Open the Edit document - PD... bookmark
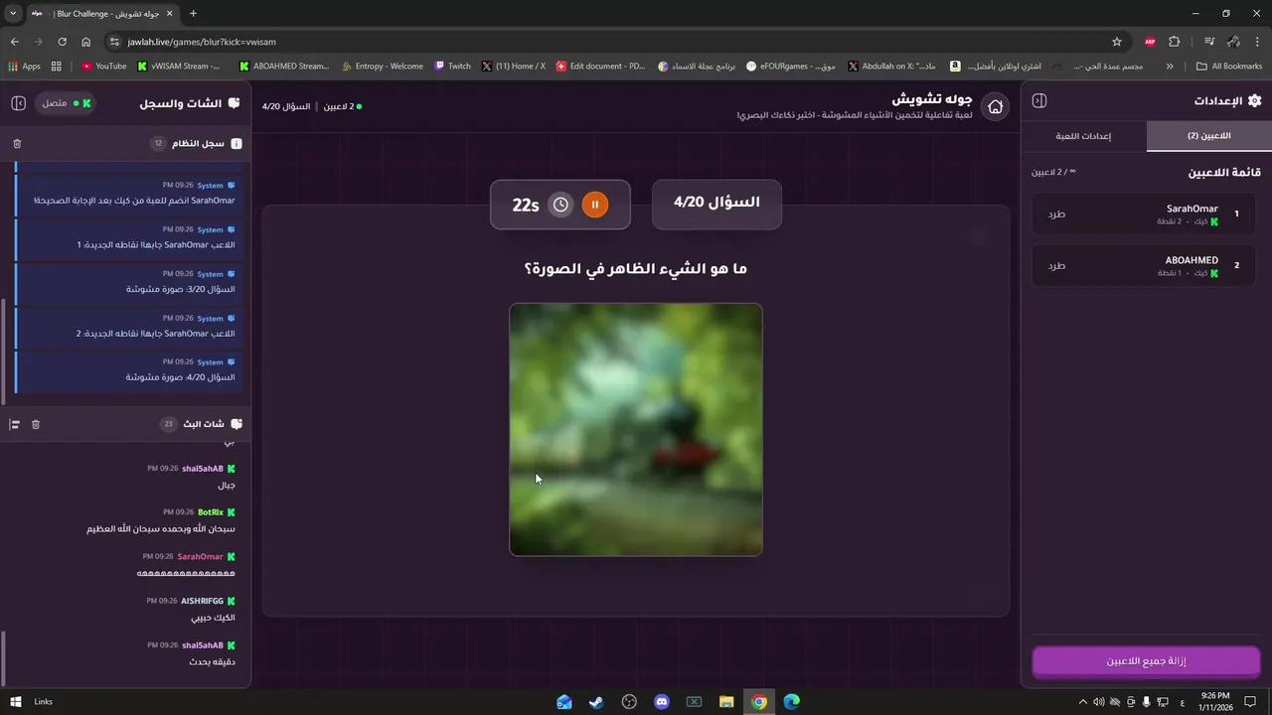The height and width of the screenshot is (715, 1272). 600,67
